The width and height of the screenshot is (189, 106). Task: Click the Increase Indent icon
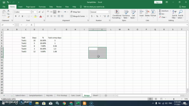coord(62,16)
